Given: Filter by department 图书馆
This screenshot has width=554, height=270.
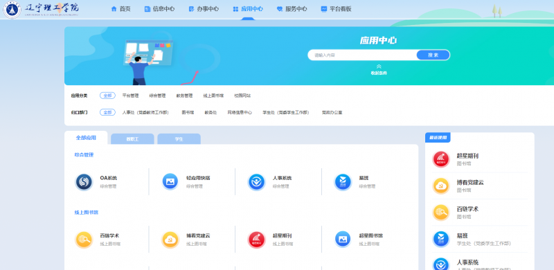Looking at the screenshot, I should tap(188, 112).
